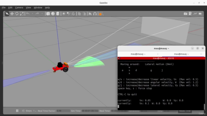This screenshot has width=207, height=116.
Task: Click the Sim Time value field
Action: pyautogui.click(x=90, y=111)
